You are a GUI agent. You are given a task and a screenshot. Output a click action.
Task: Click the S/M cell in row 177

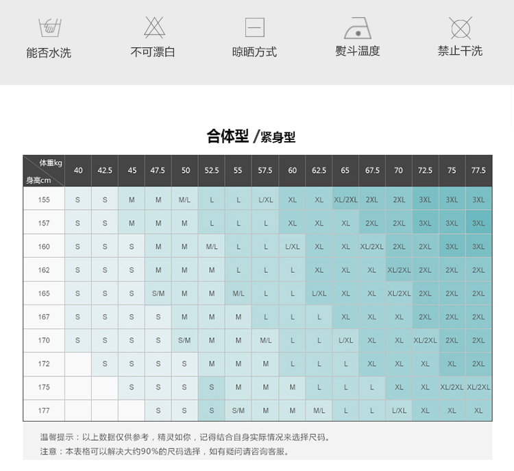click(238, 410)
